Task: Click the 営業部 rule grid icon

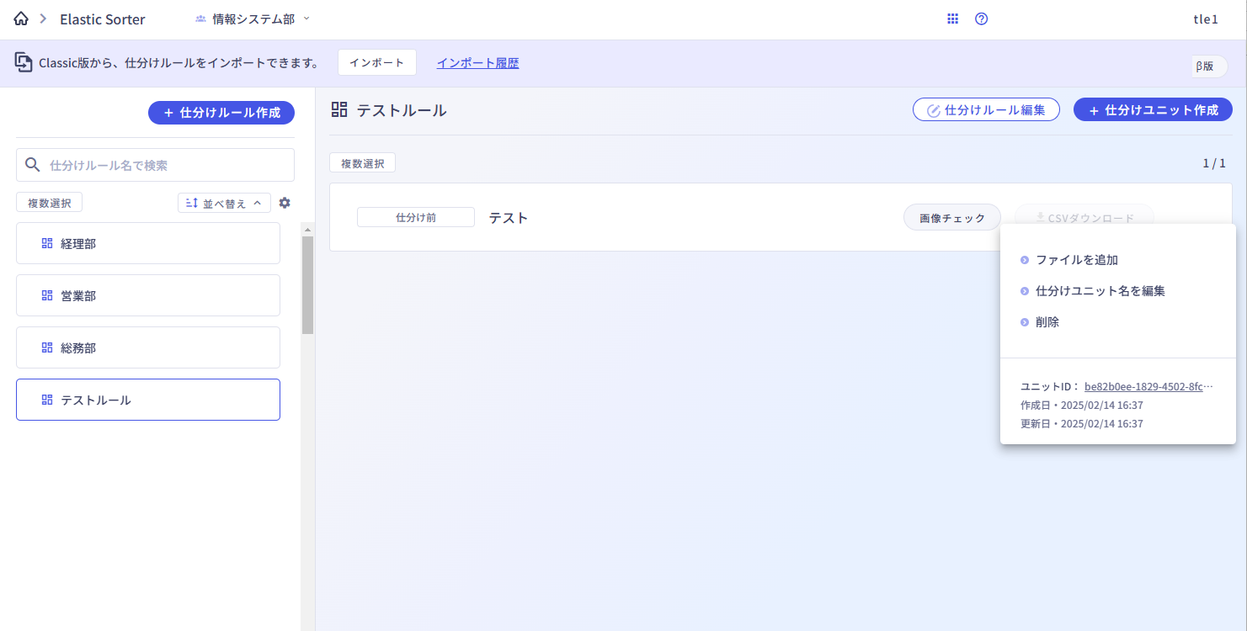Action: tap(47, 295)
